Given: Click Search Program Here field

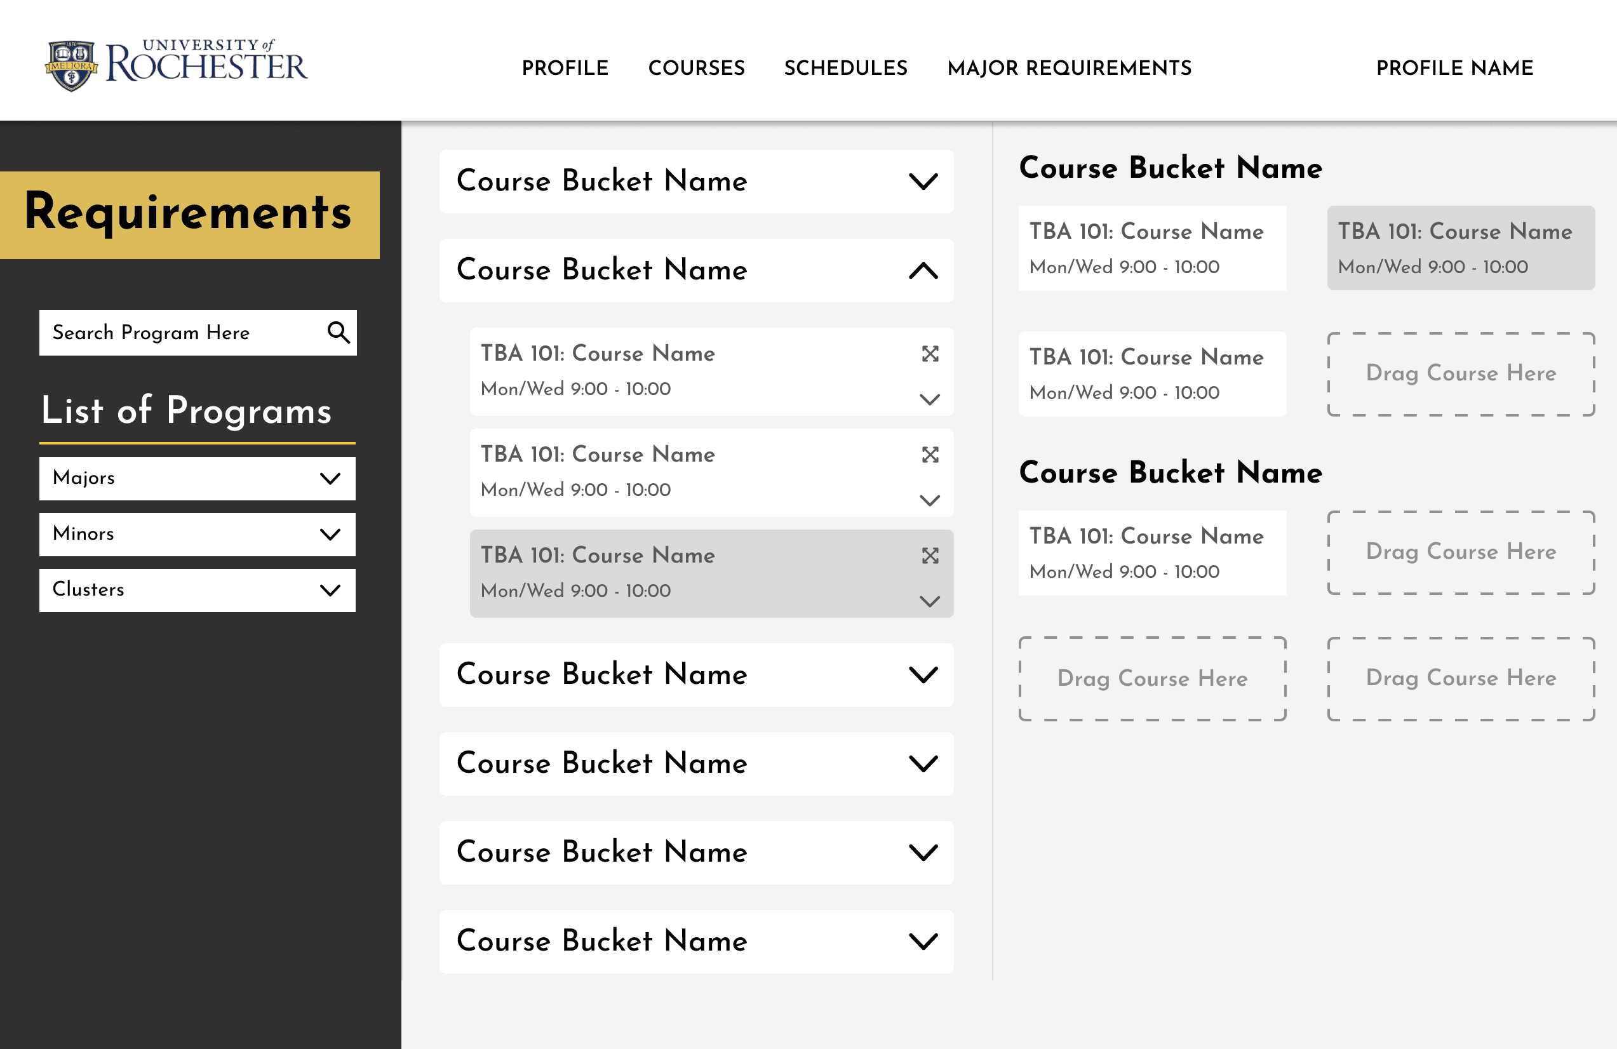Looking at the screenshot, I should (x=180, y=333).
